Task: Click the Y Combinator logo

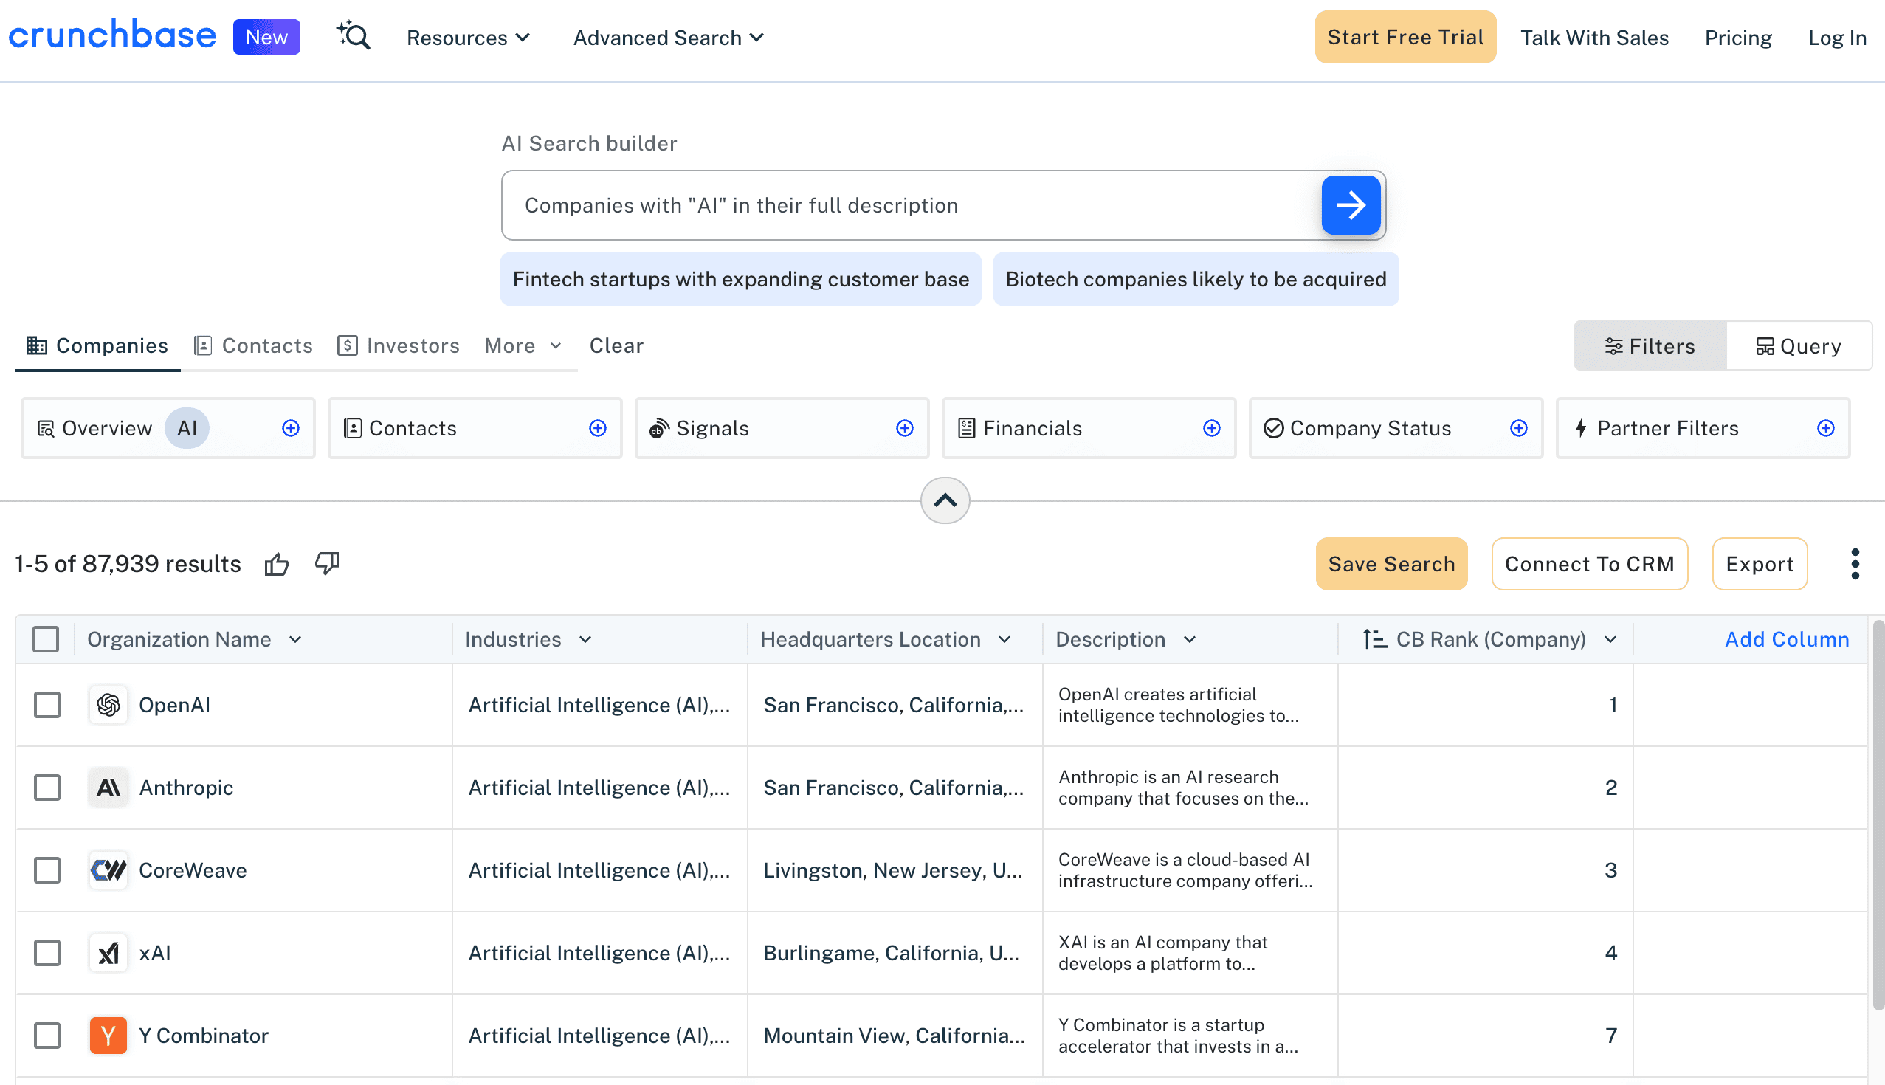Action: coord(108,1036)
